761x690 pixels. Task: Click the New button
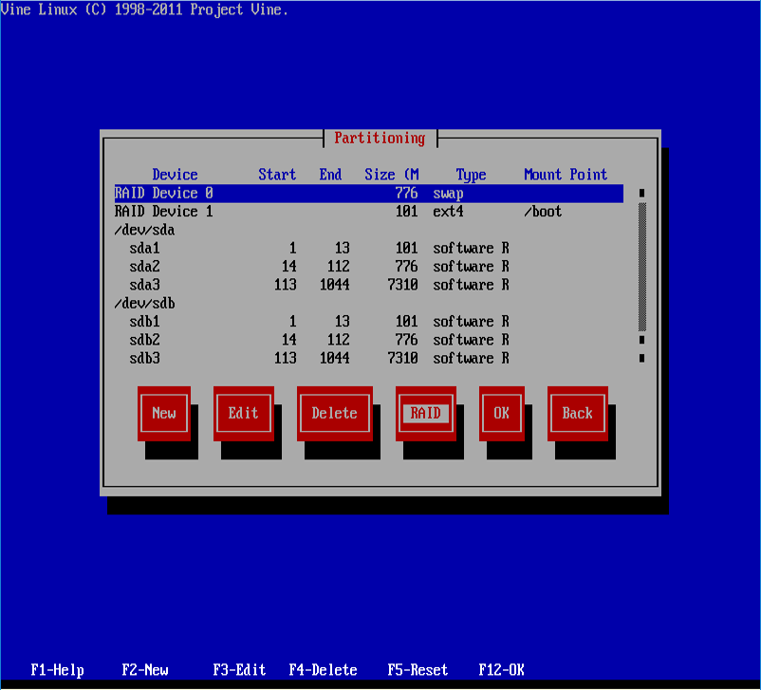coord(164,413)
